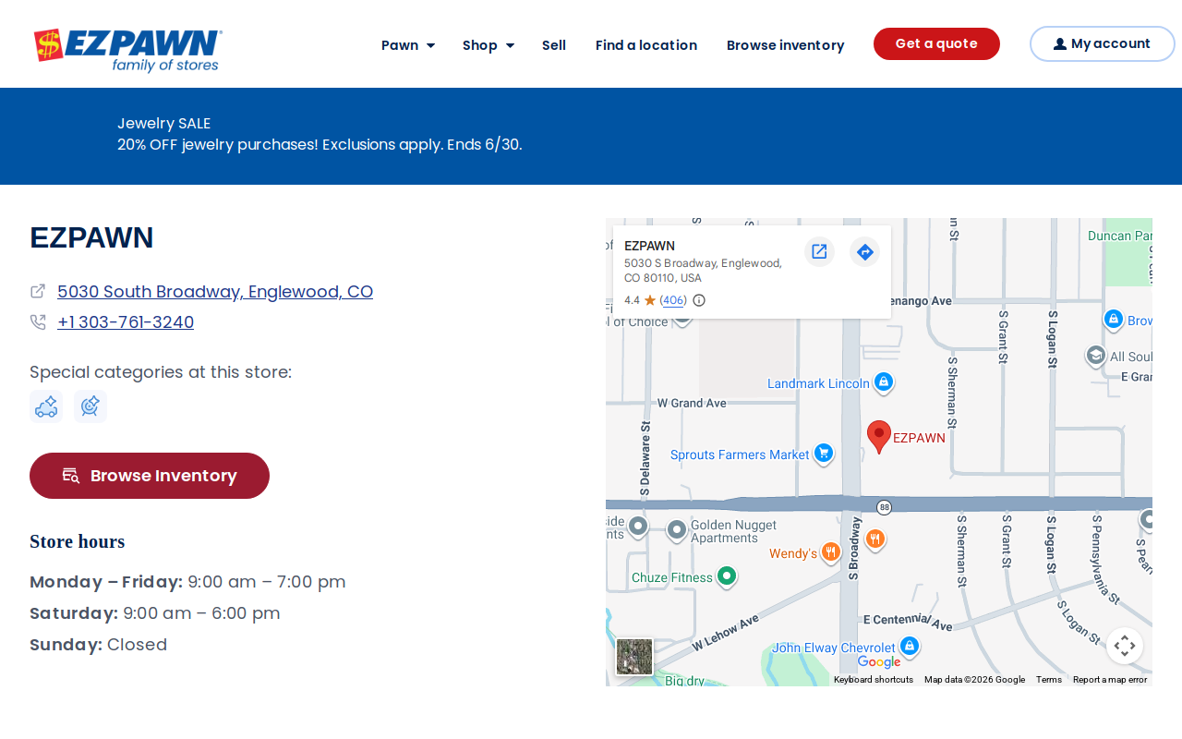This screenshot has width=1182, height=739.
Task: Open Browse inventory in top navigation
Action: (x=786, y=45)
